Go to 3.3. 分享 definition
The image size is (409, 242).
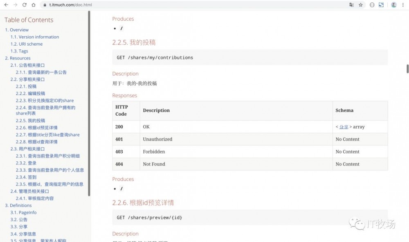pyautogui.click(x=19, y=227)
